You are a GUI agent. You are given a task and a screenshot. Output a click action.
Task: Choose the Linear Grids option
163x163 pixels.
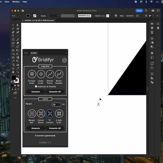tap(41, 74)
